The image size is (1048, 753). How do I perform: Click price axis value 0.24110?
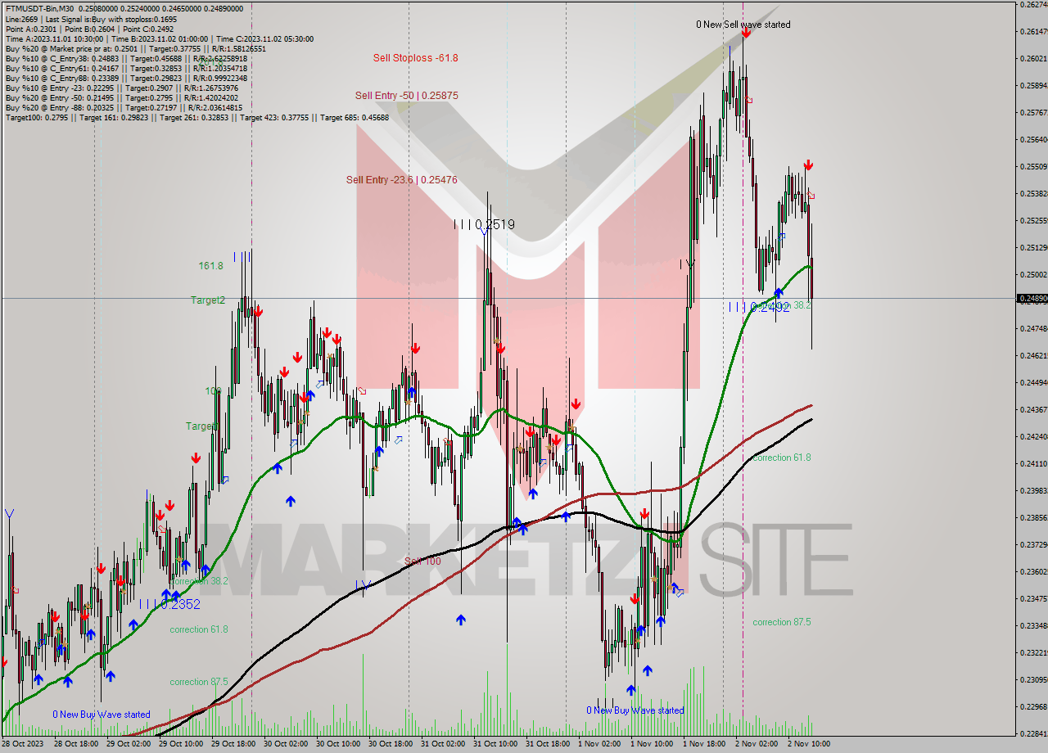pos(1032,464)
